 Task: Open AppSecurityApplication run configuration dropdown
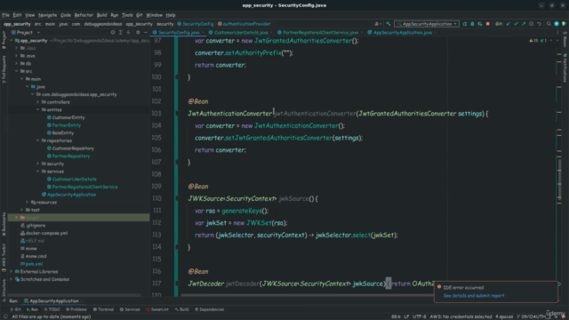coord(427,24)
